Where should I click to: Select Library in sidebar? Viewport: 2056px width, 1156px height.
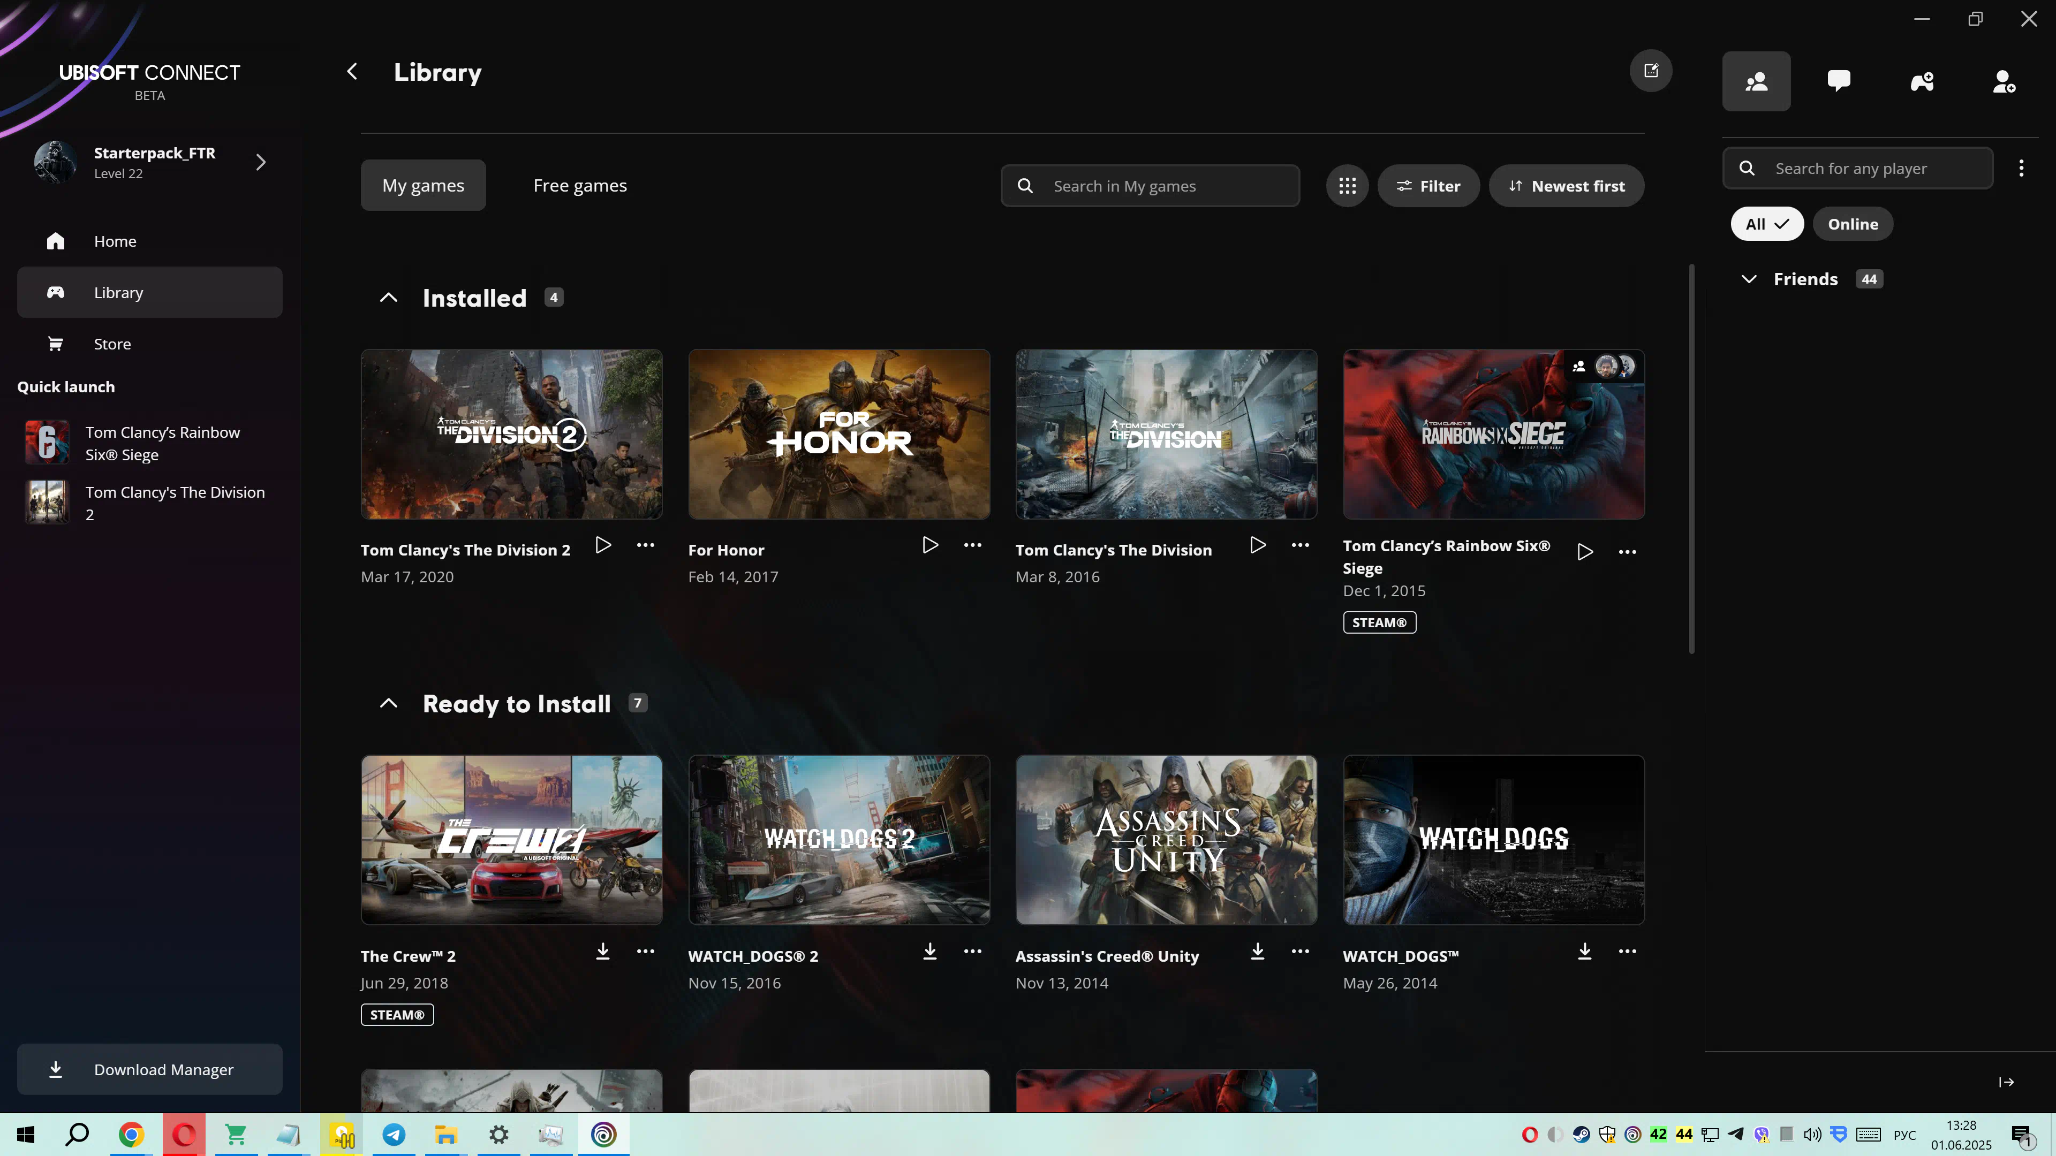150,292
